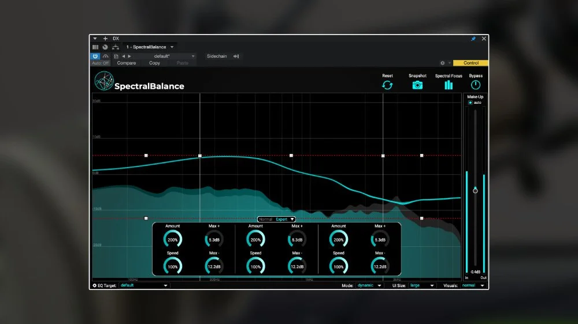Open the title bar triangle menu

(x=95, y=39)
